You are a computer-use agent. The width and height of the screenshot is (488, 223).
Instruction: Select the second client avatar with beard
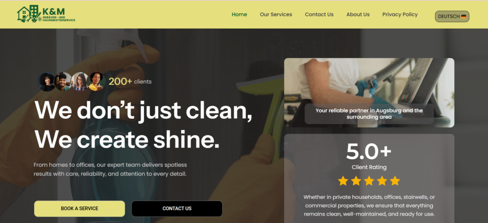coord(63,82)
